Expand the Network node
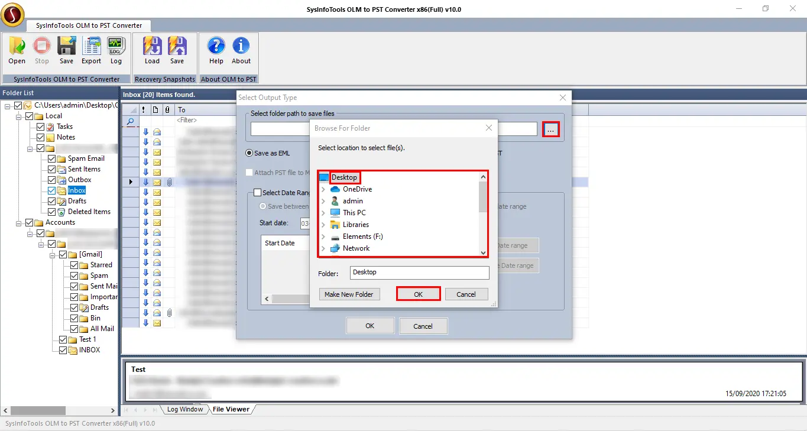The width and height of the screenshot is (807, 431). (x=323, y=248)
